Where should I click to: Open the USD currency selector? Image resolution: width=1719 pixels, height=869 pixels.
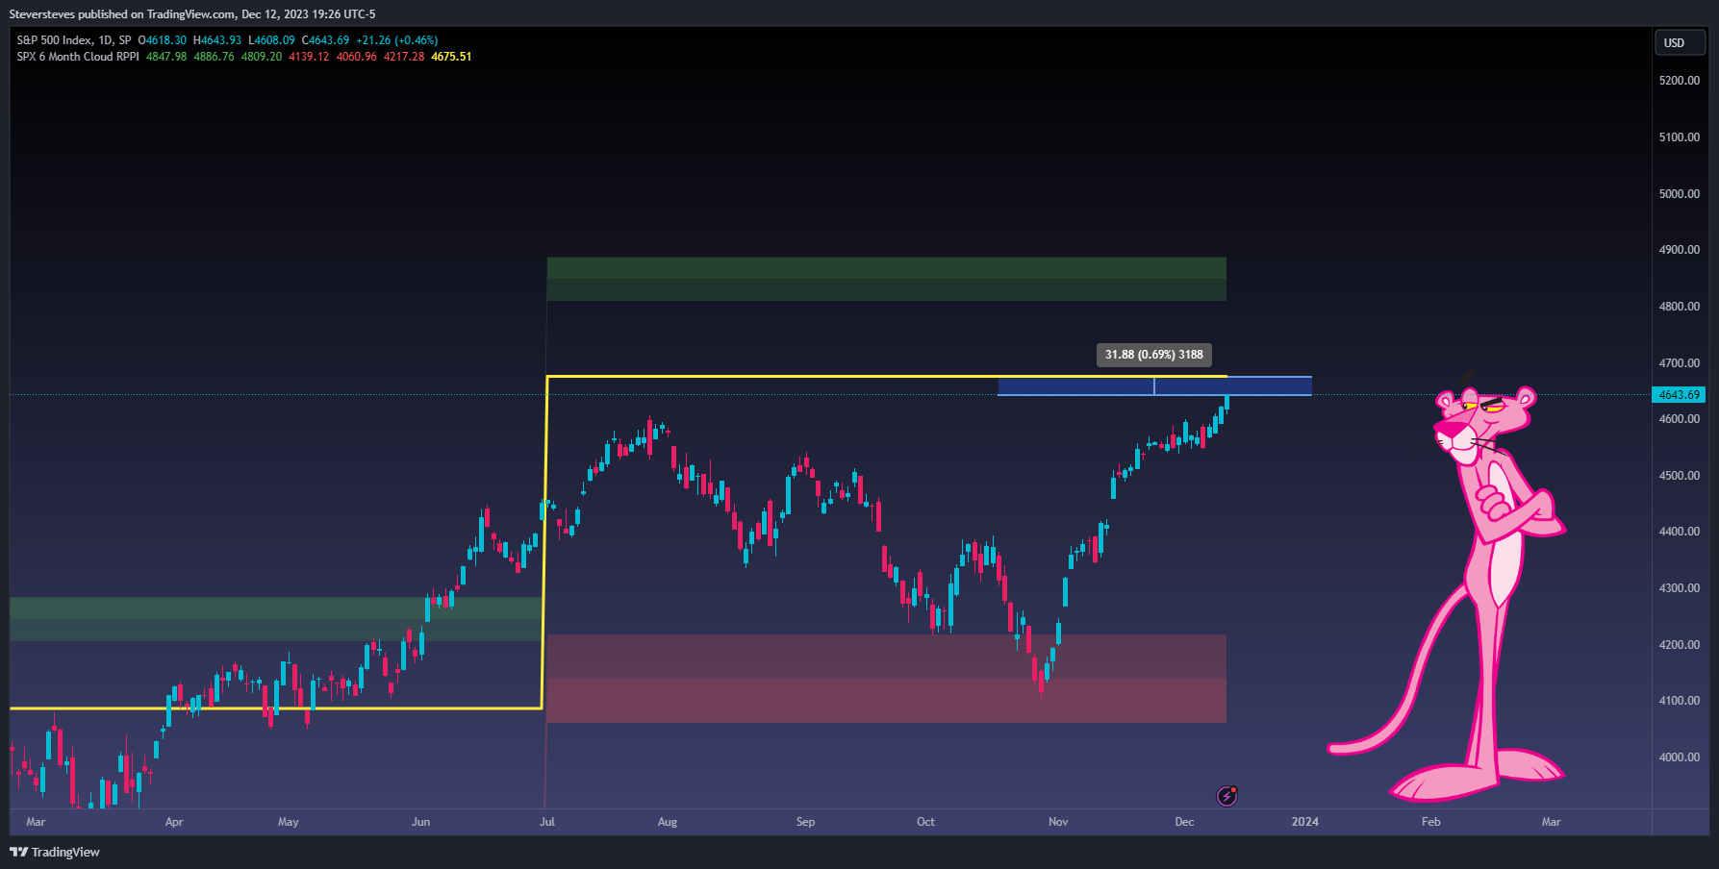[1680, 43]
